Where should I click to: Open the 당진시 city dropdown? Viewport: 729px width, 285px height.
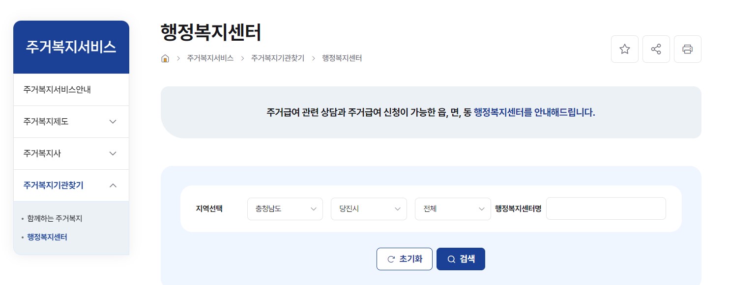point(369,208)
